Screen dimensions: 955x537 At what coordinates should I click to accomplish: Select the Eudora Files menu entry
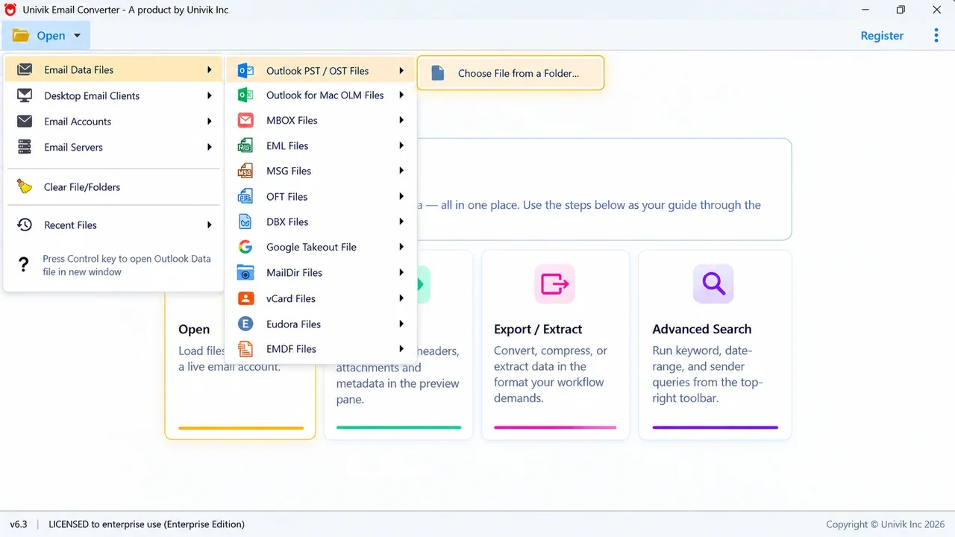tap(321, 324)
